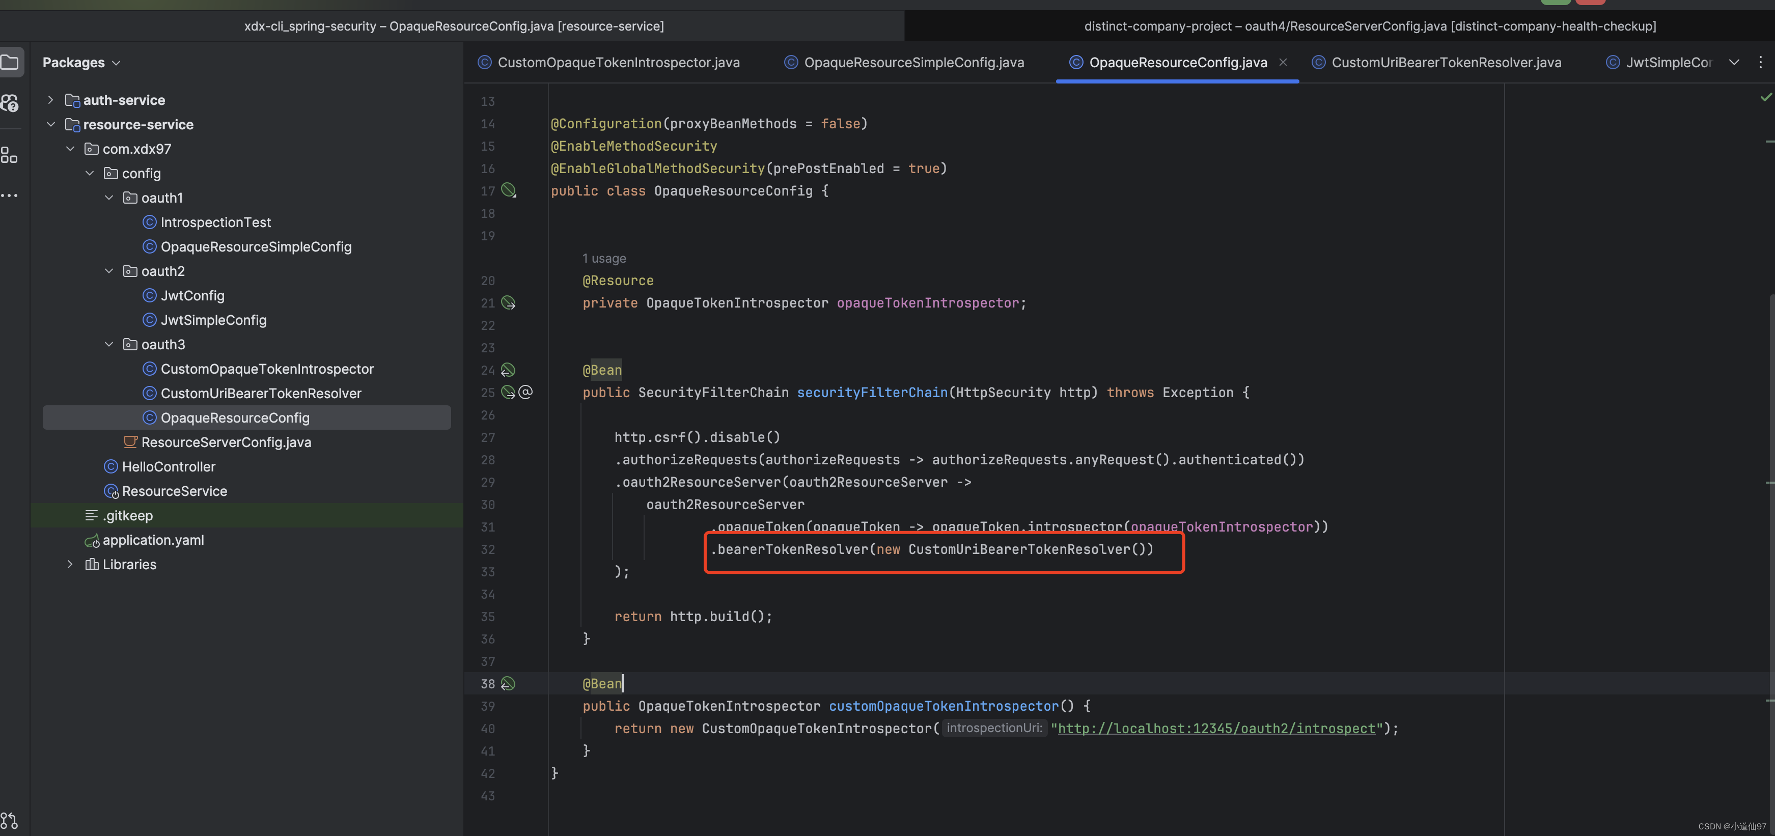Select application.yaml in the tree

pyautogui.click(x=153, y=540)
